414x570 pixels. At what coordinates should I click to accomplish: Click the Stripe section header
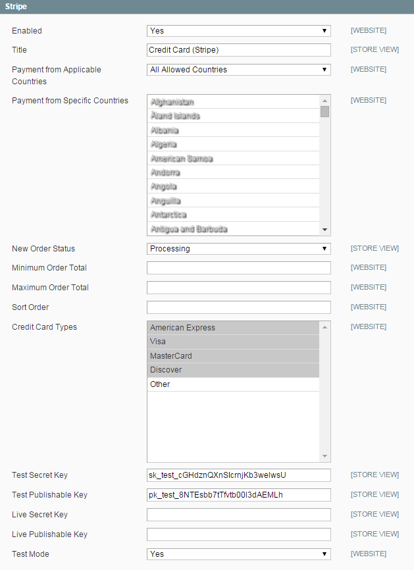pos(207,7)
